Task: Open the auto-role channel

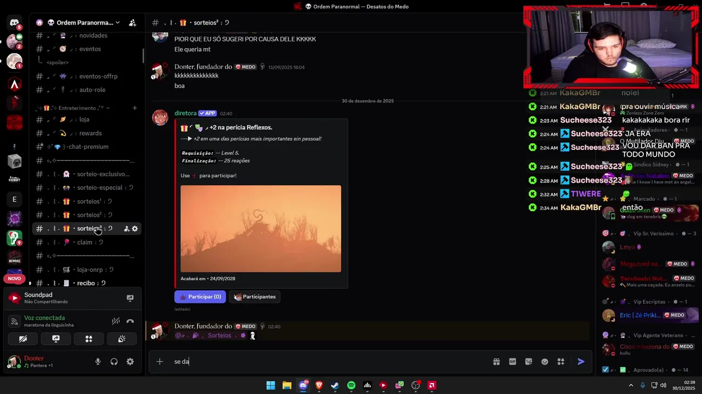Action: coord(88,90)
